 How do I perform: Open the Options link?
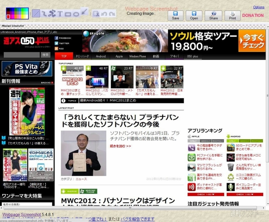[259, 7]
